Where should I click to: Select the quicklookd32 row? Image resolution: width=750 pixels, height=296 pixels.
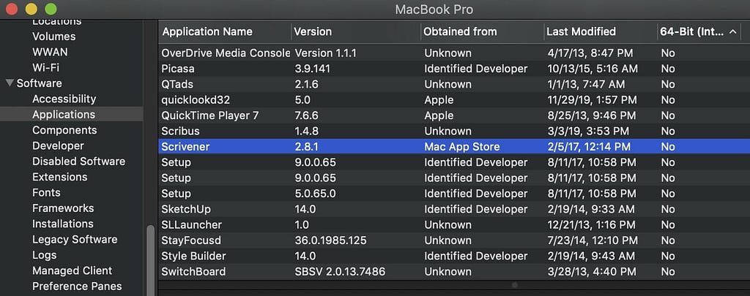(x=454, y=100)
